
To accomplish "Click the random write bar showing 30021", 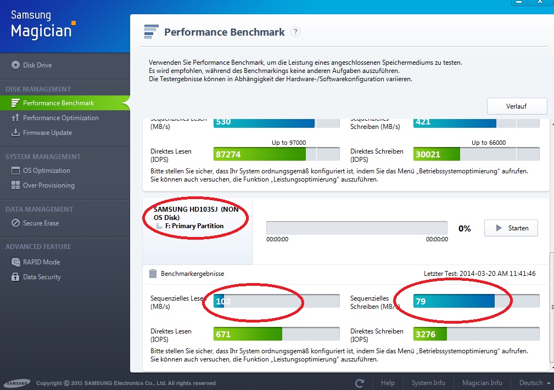I will 476,154.
